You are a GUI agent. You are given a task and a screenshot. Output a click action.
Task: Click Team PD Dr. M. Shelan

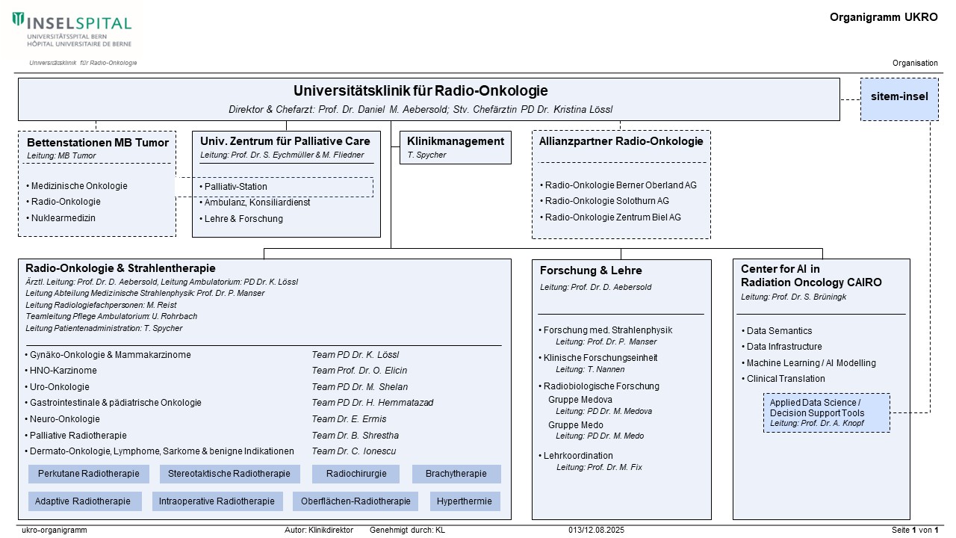click(360, 387)
